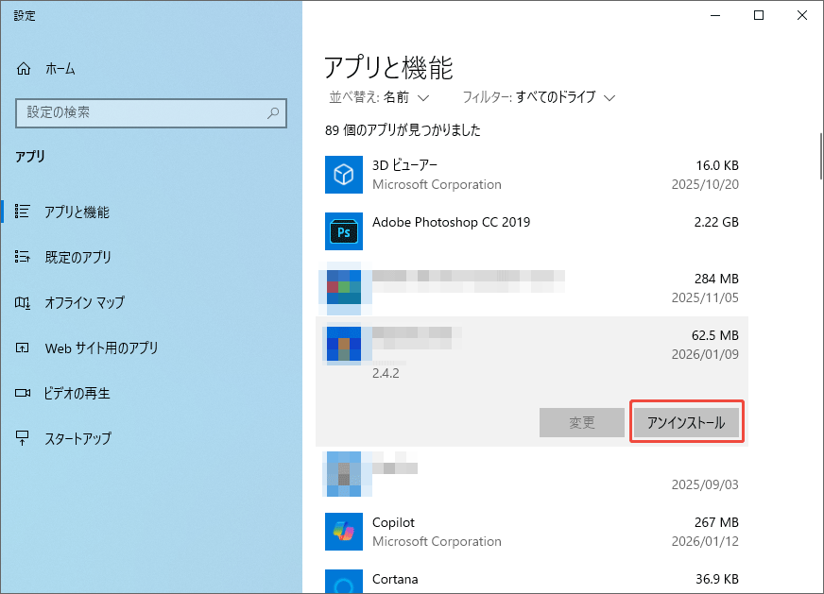824x594 pixels.
Task: Click the 変更 button
Action: (581, 422)
